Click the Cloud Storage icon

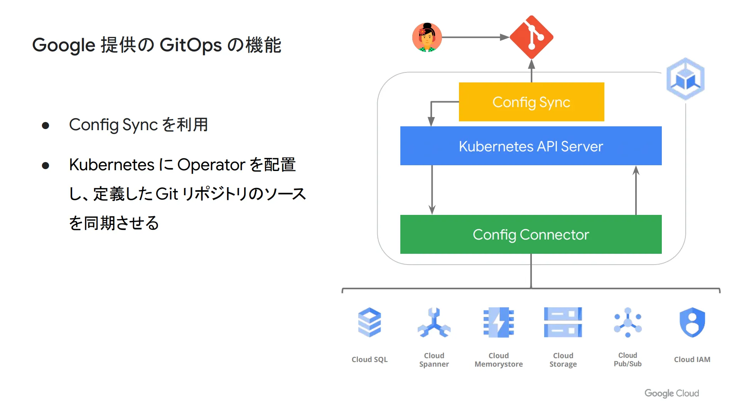pos(563,322)
